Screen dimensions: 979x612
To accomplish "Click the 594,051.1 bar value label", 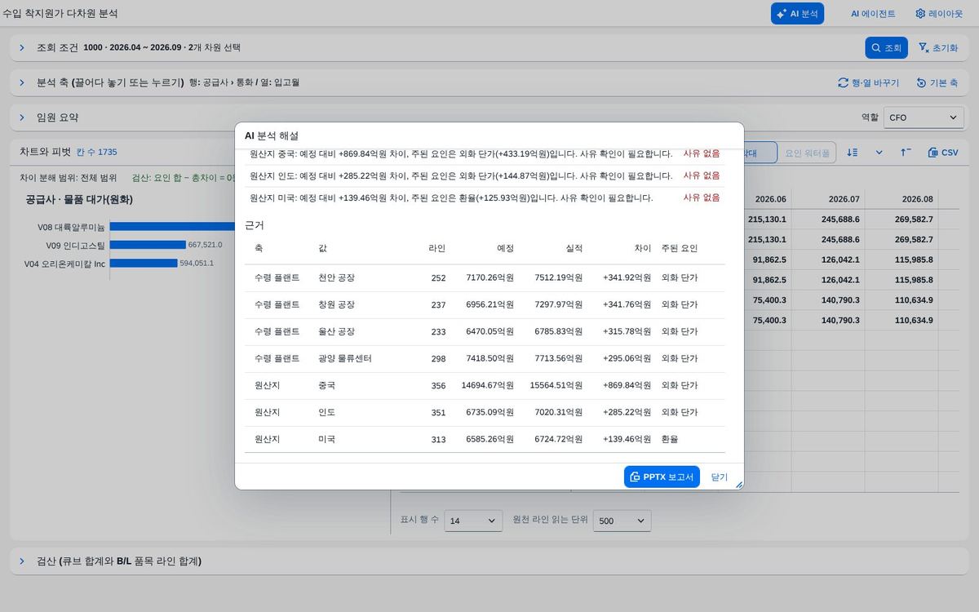I will [x=197, y=263].
